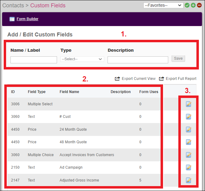The image size is (205, 191).
Task: Sort by Form Uses column header
Action: [149, 92]
